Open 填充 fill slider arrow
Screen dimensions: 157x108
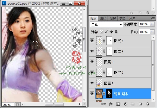tap(152, 32)
